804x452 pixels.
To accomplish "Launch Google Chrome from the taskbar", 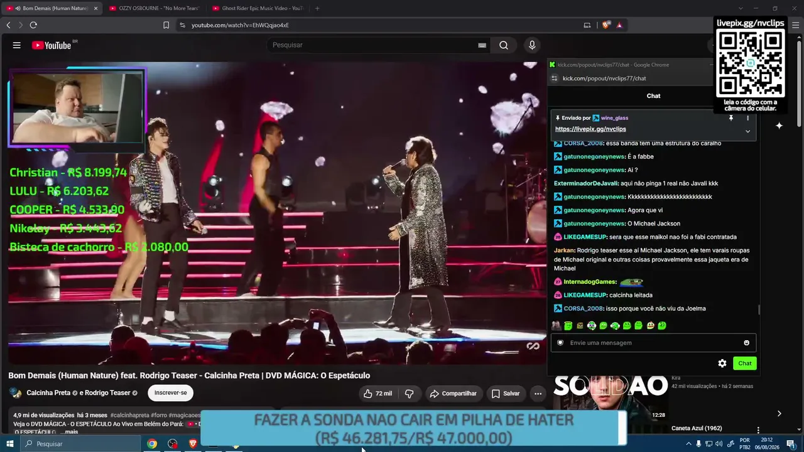I will point(152,444).
